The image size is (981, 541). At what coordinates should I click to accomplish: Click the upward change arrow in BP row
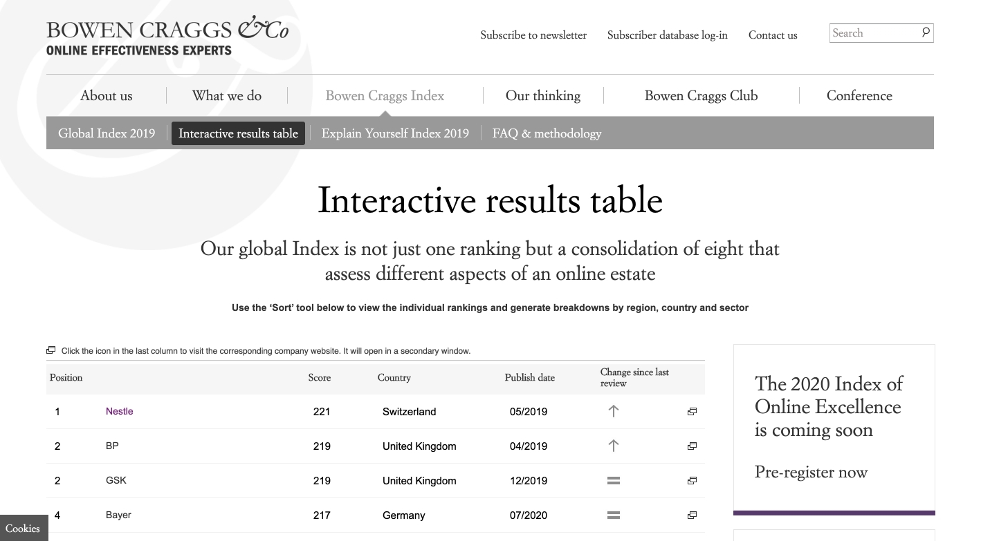613,446
